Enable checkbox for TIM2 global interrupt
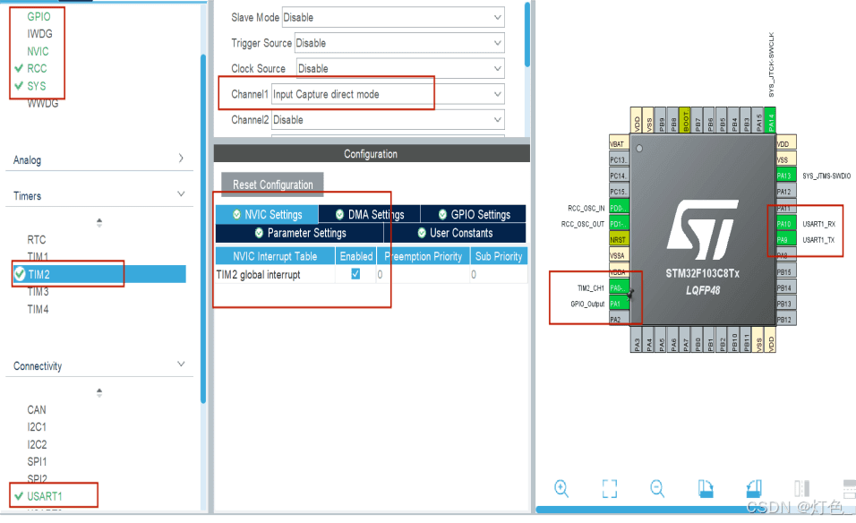Screen dimensions: 856x523 click(x=355, y=274)
